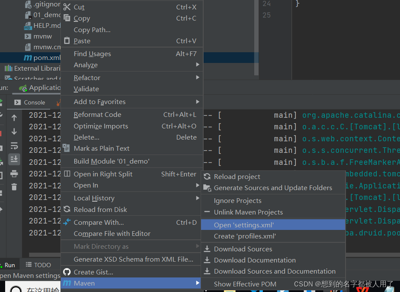The height and width of the screenshot is (292, 400).
Task: Print console output via the printer icon
Action: (x=15, y=174)
